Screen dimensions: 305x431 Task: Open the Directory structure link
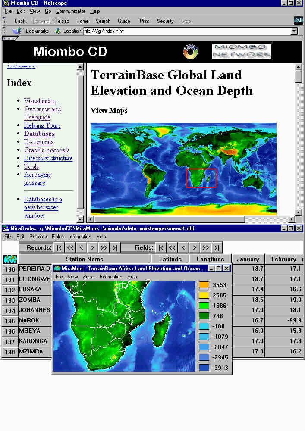48,158
